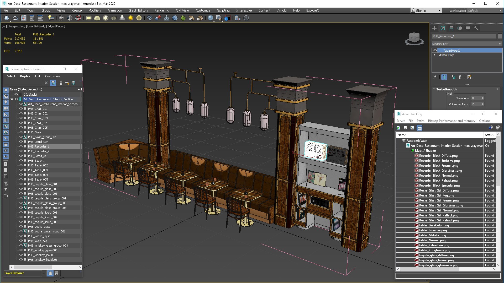The height and width of the screenshot is (283, 504).
Task: Click the lock icon in Scene Explorer
Action: click(x=61, y=83)
